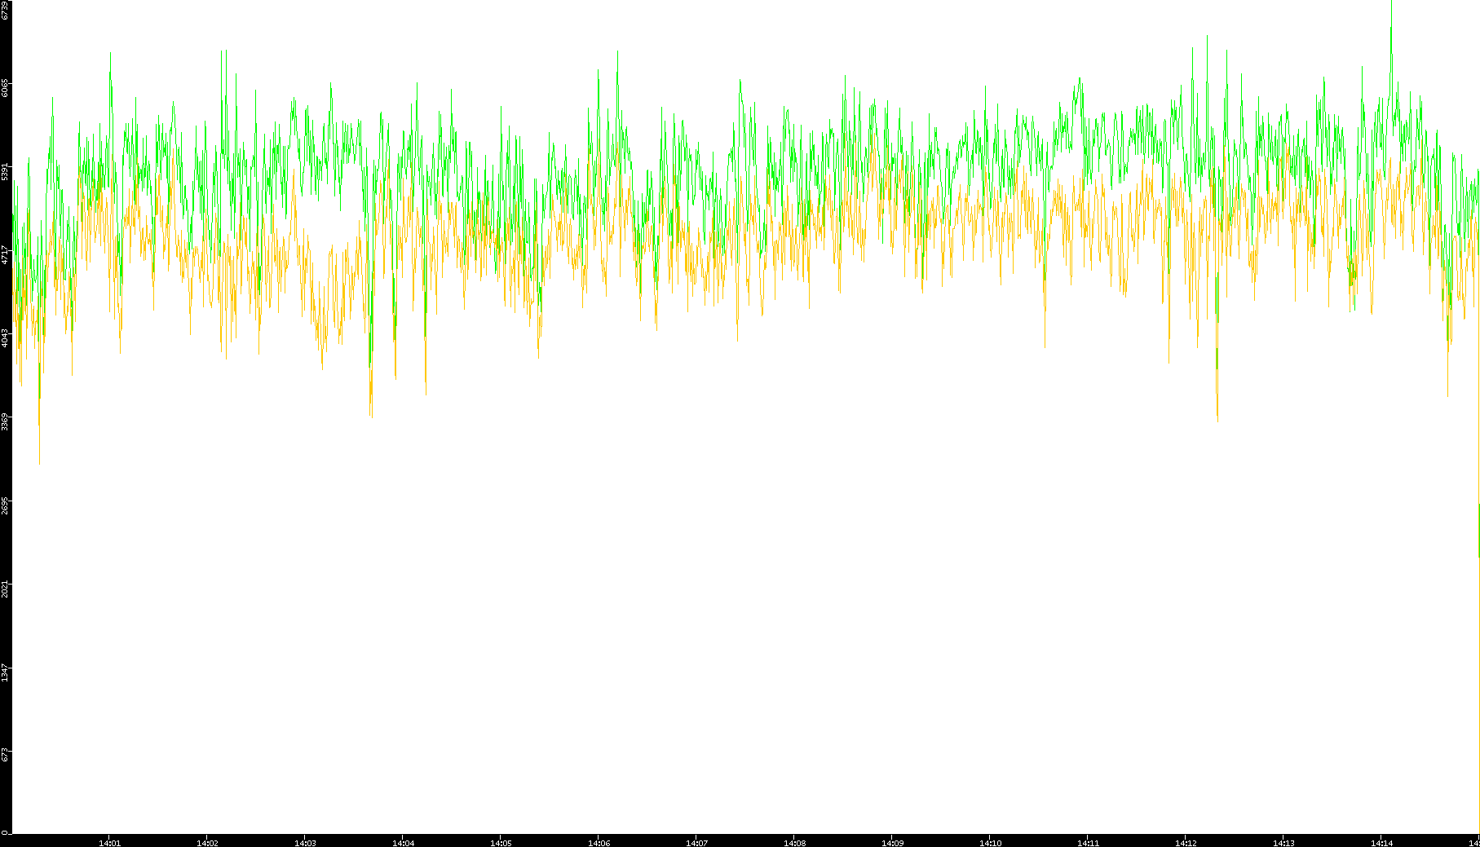Click the 14:13 time marker

[1283, 843]
